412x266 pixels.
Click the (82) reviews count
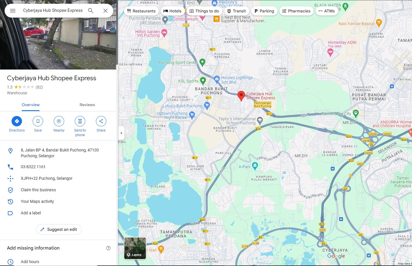39,87
